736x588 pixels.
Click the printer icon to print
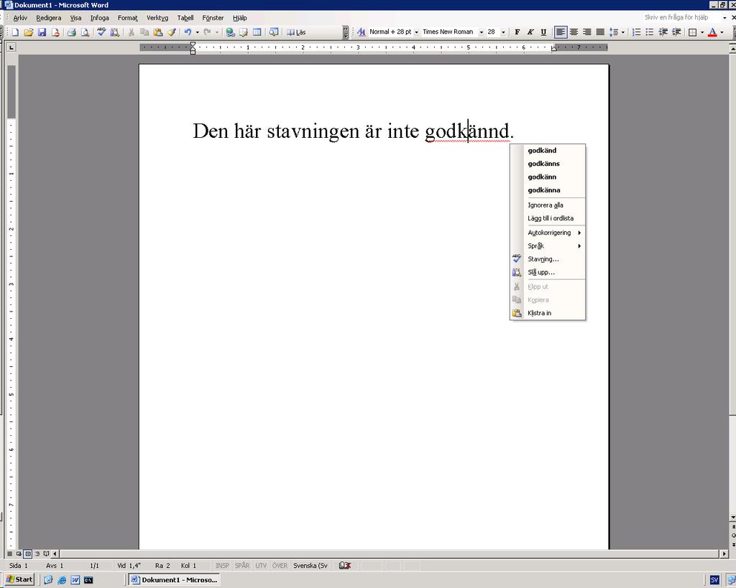[71, 32]
